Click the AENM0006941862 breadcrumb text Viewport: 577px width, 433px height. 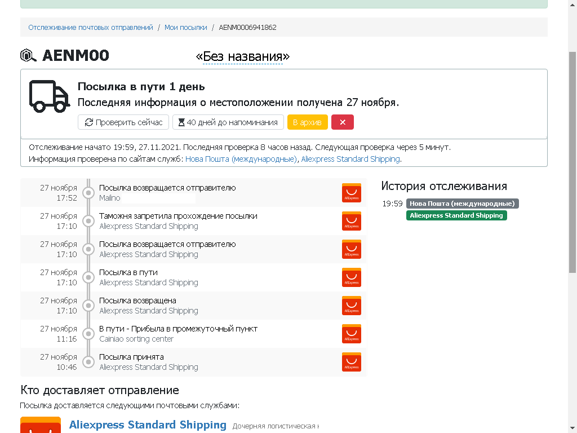(x=248, y=27)
